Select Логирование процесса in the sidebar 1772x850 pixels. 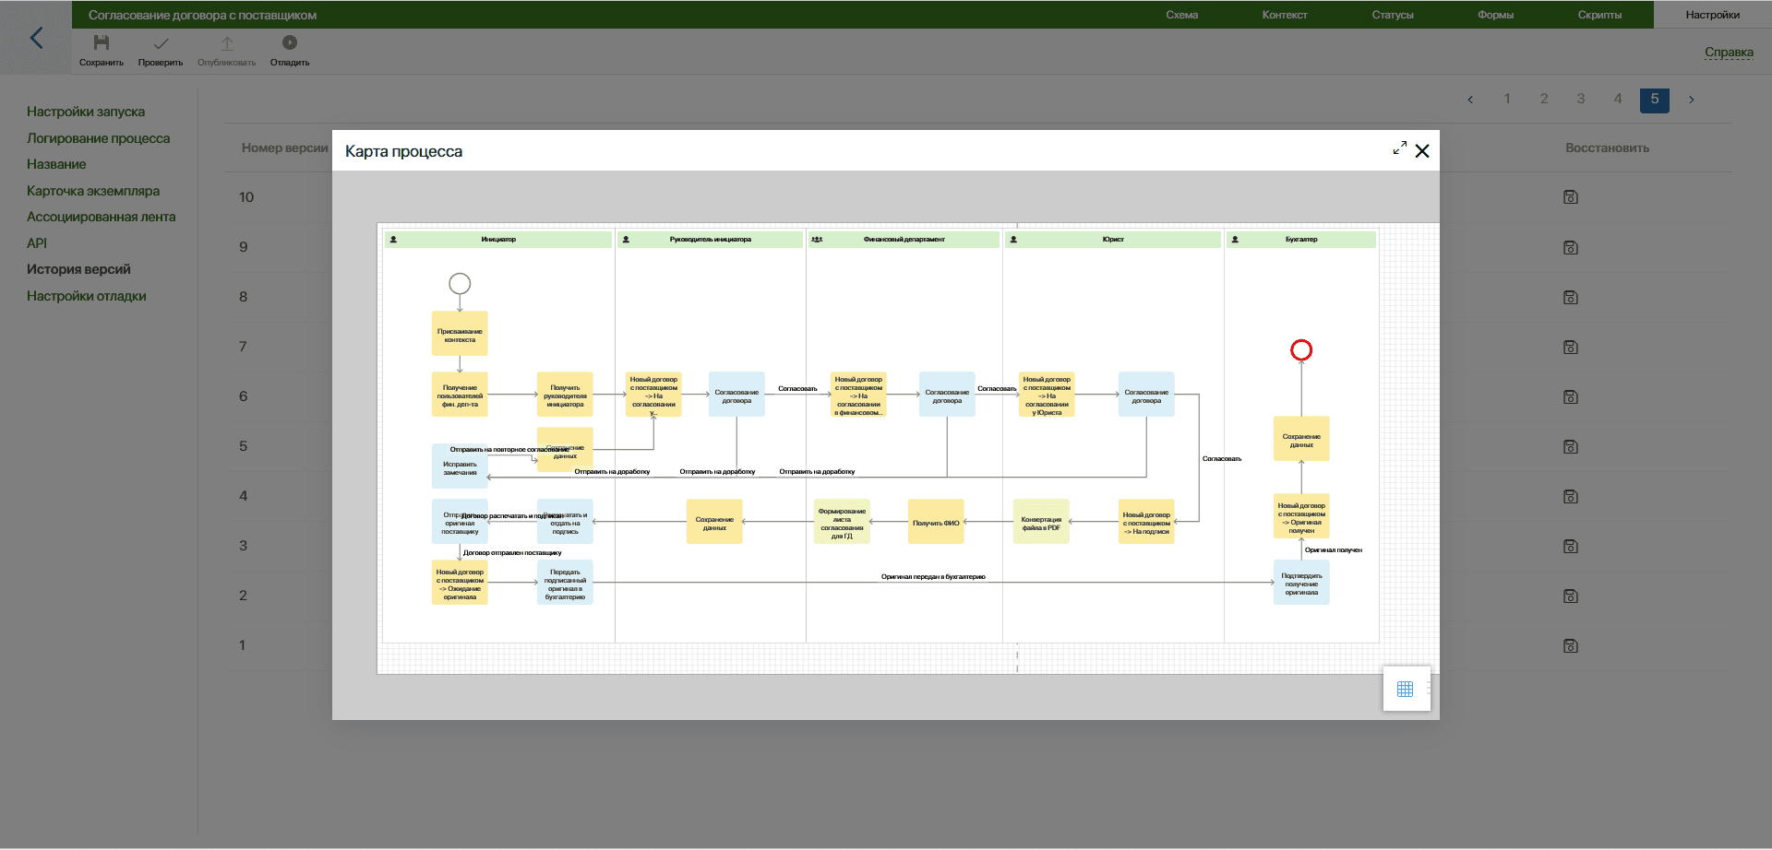pos(98,138)
